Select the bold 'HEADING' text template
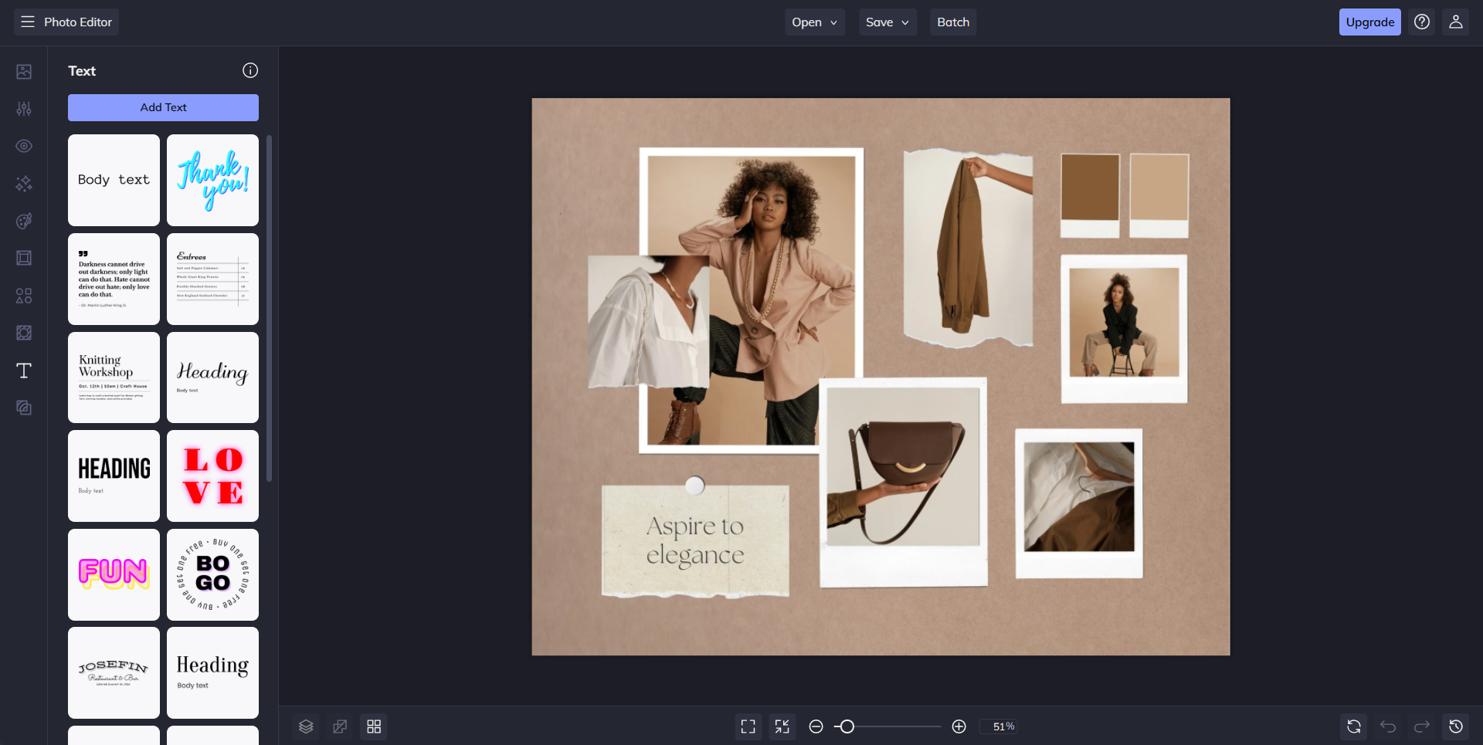The height and width of the screenshot is (745, 1483). click(x=114, y=476)
